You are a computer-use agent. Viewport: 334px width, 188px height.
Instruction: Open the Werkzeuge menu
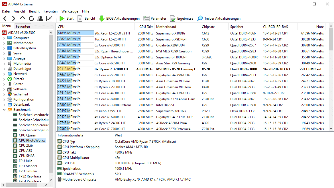point(70,11)
